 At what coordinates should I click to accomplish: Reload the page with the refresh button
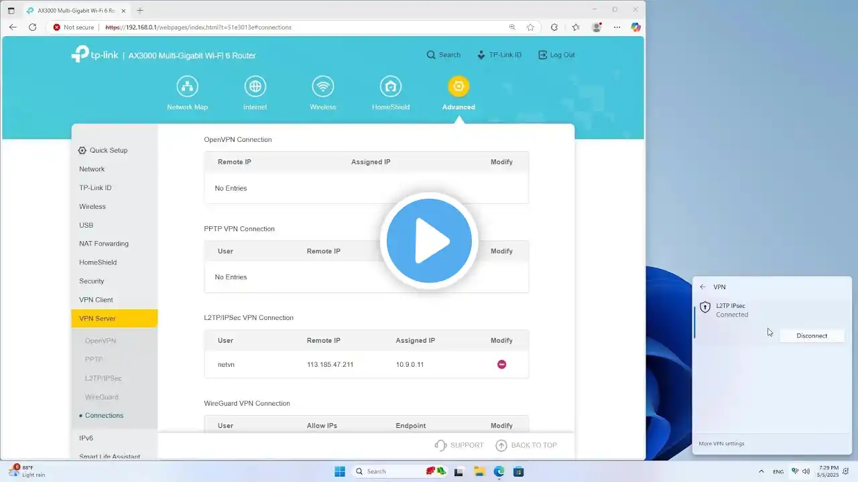[32, 27]
